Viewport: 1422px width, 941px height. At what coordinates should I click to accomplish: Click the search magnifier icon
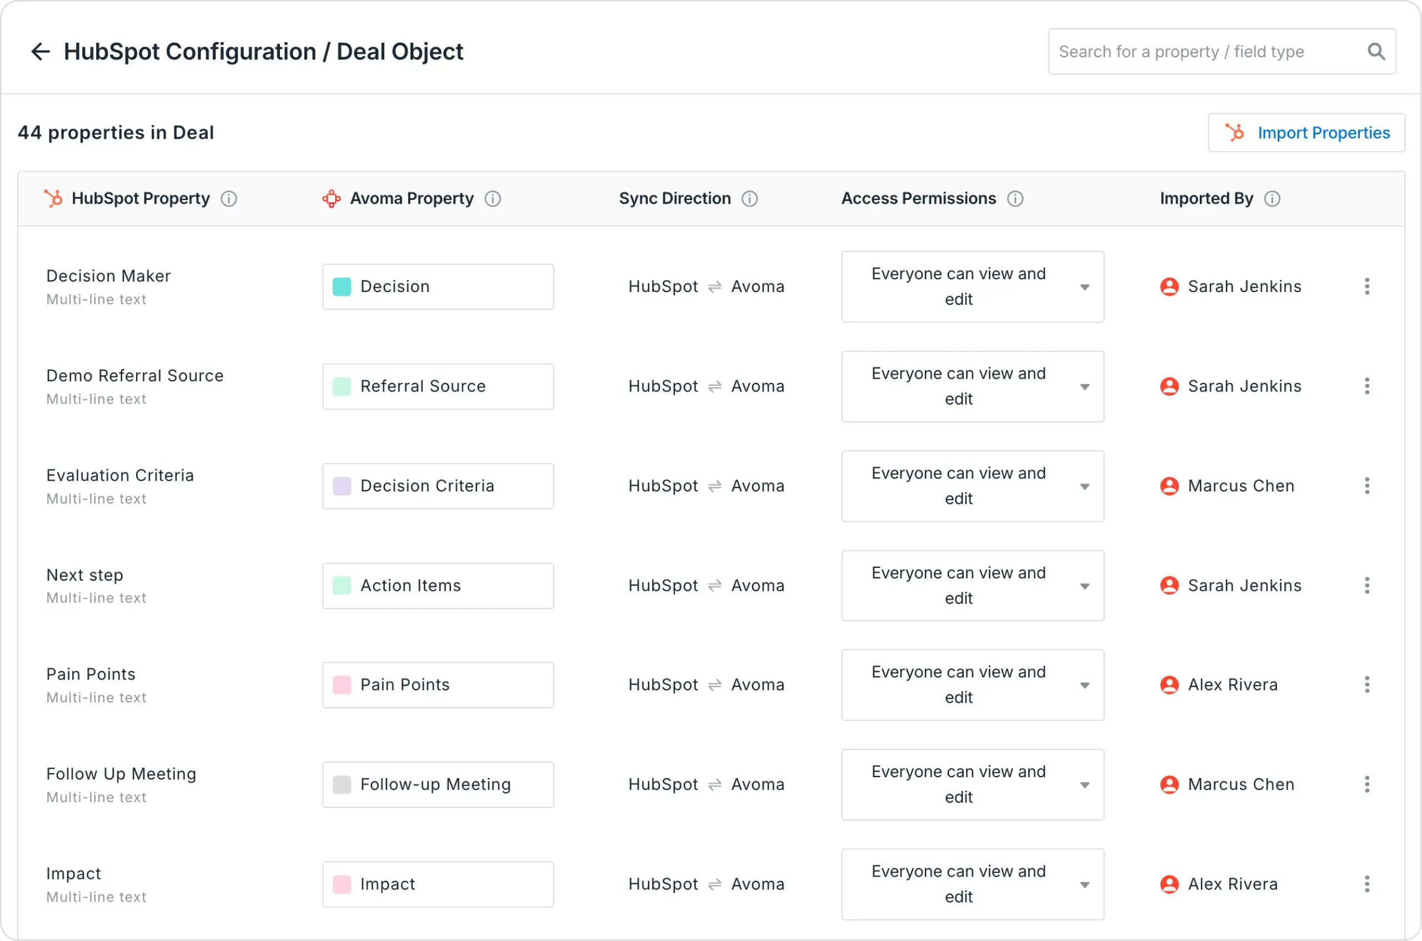click(x=1376, y=52)
